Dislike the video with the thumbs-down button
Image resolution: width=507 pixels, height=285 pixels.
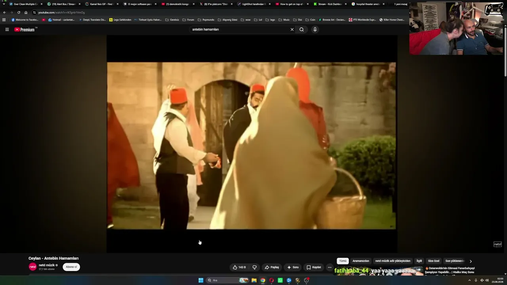pos(255,267)
